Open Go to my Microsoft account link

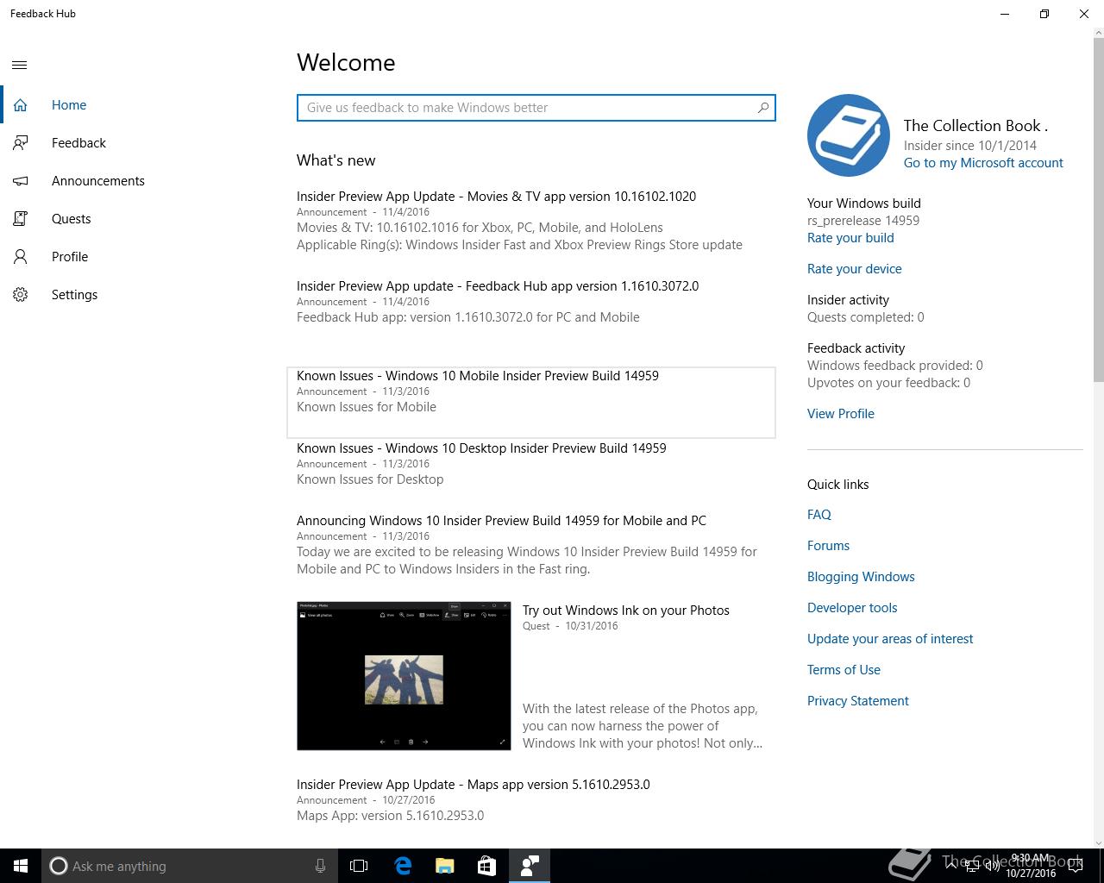pos(983,163)
